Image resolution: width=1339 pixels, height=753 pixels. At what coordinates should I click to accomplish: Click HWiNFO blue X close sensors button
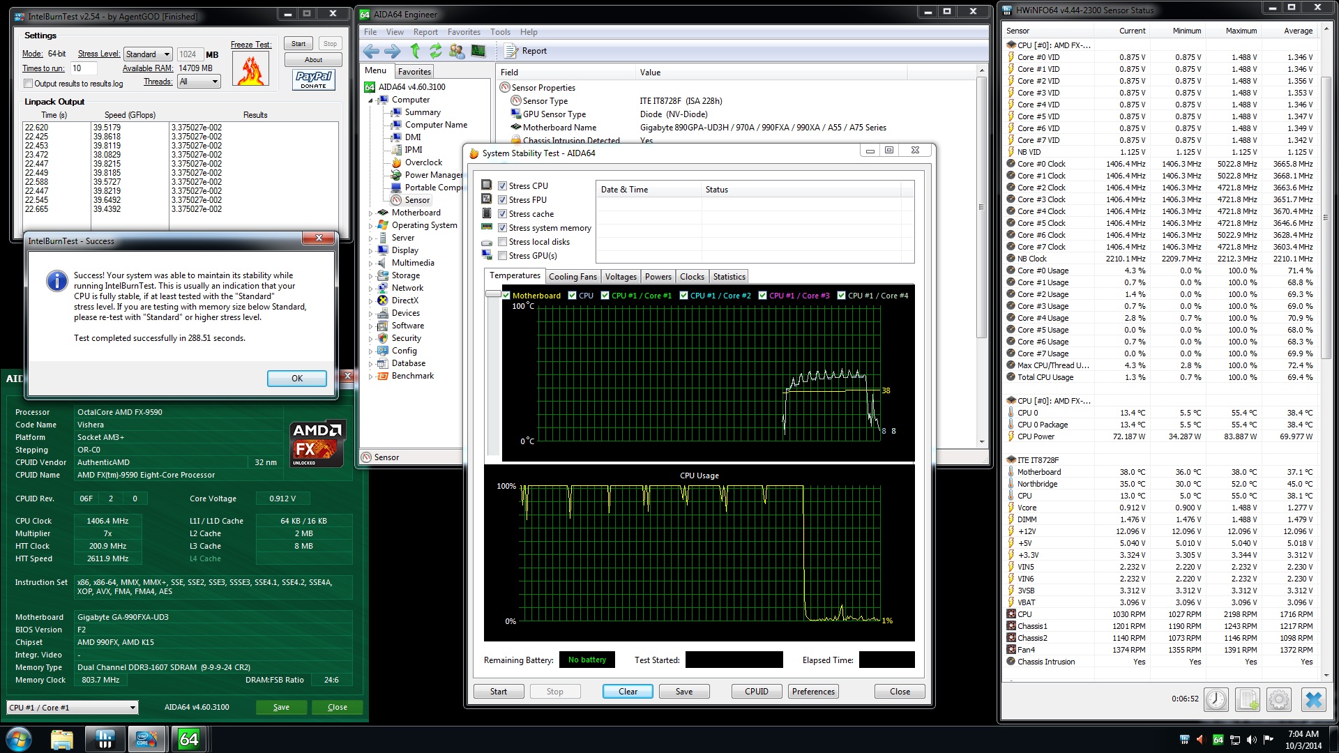tap(1314, 699)
